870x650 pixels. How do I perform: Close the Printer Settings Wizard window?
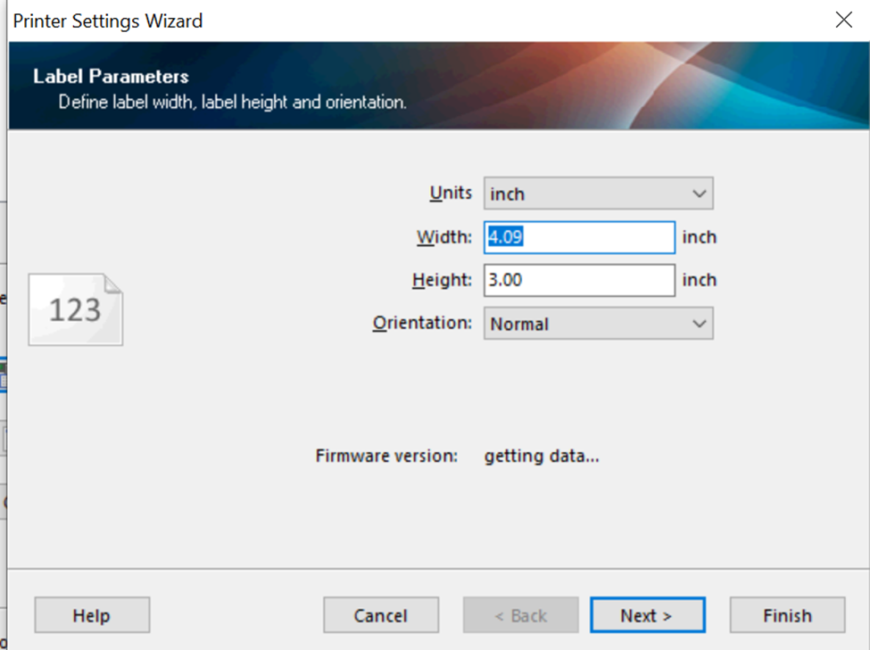click(x=843, y=20)
